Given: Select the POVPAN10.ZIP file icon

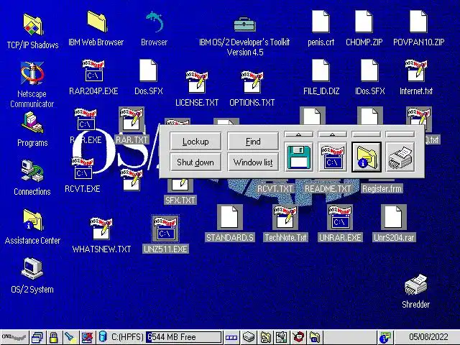Looking at the screenshot, I should pyautogui.click(x=418, y=22).
